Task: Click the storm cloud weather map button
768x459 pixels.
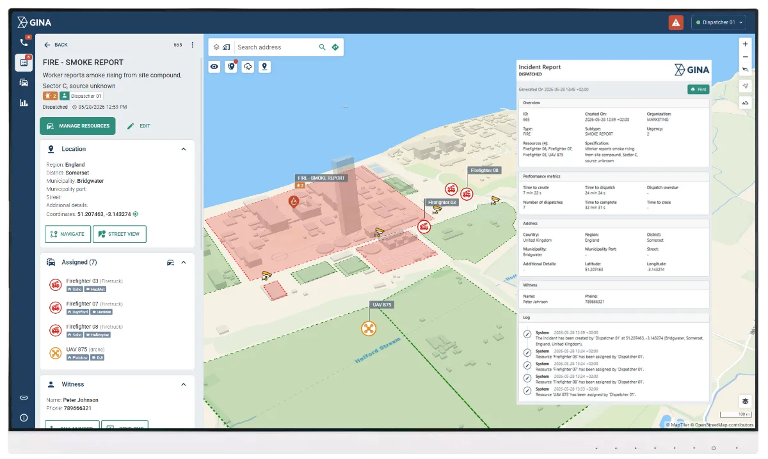Action: click(x=248, y=66)
